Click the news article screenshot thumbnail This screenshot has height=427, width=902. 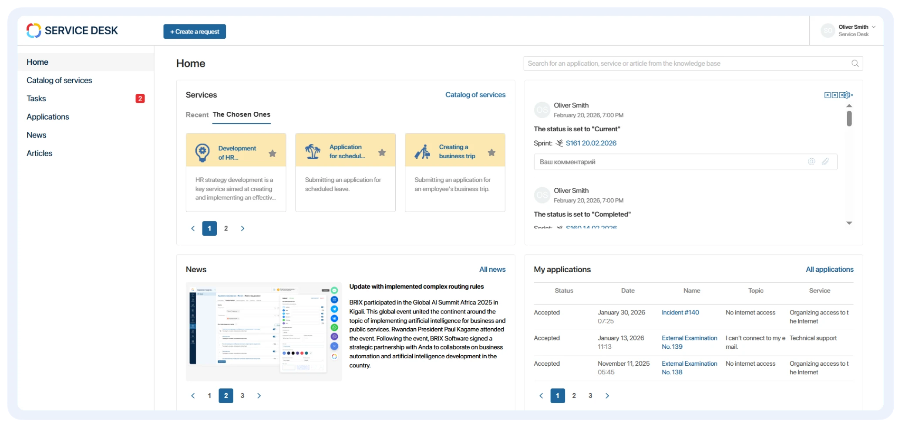click(x=264, y=331)
